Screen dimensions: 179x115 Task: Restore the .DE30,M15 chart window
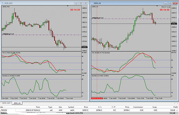pyautogui.click(x=81, y=3)
